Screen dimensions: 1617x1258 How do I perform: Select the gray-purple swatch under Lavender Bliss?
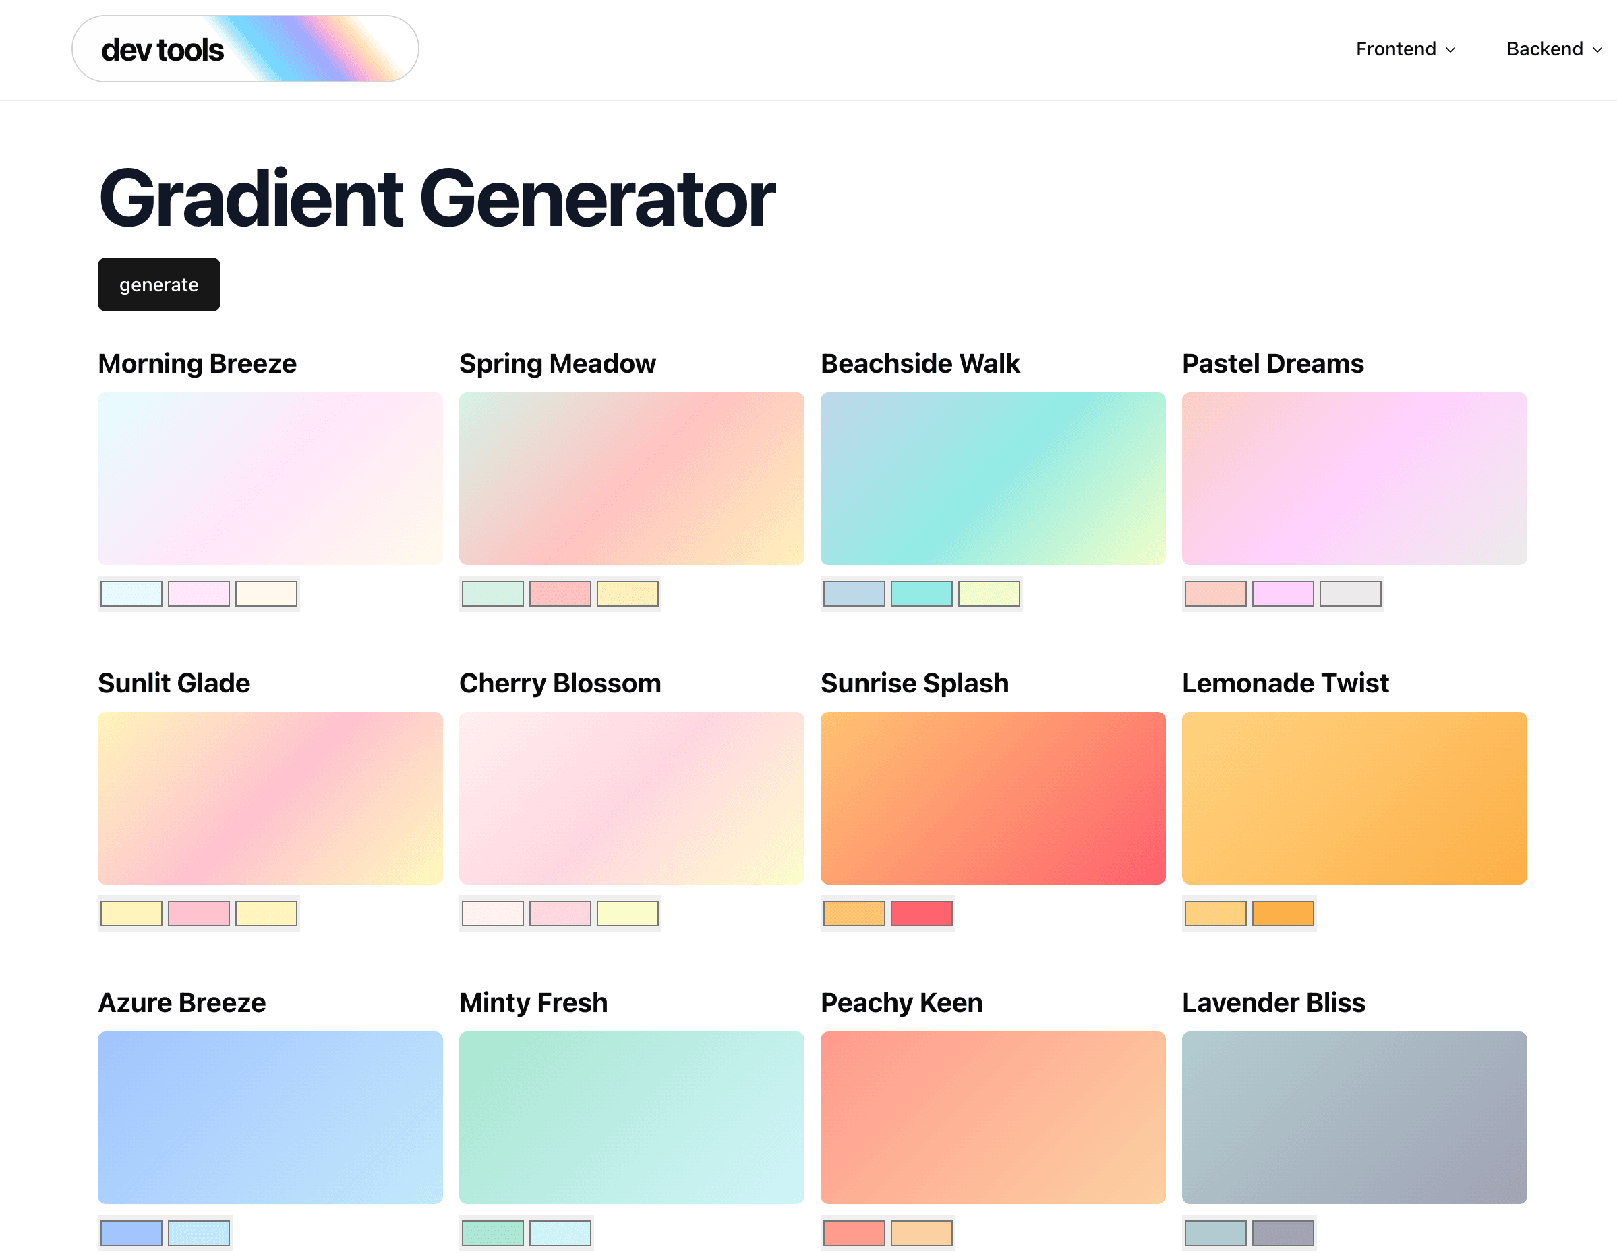[1283, 1233]
